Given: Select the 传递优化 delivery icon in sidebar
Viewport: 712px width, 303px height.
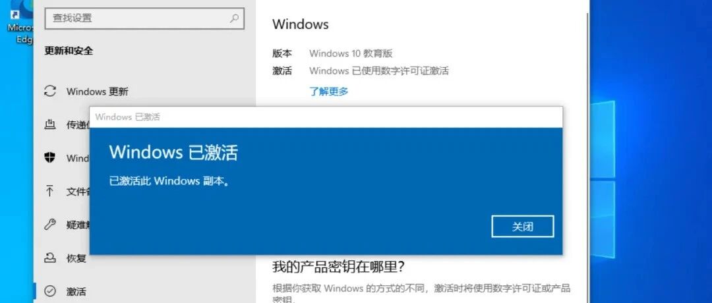Looking at the screenshot, I should pos(49,124).
